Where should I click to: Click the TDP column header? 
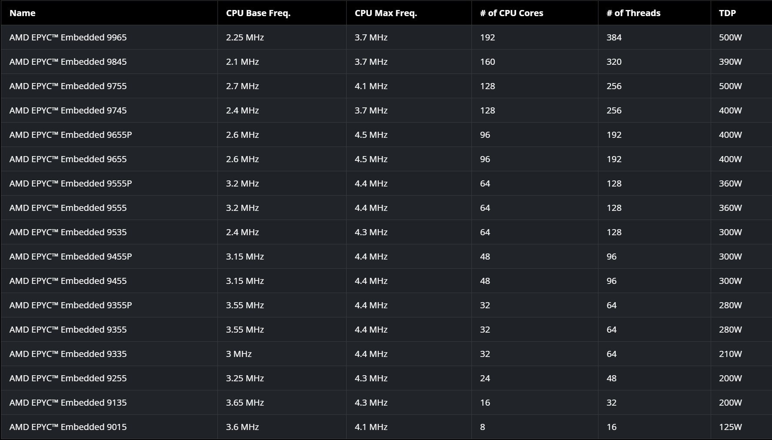click(727, 13)
